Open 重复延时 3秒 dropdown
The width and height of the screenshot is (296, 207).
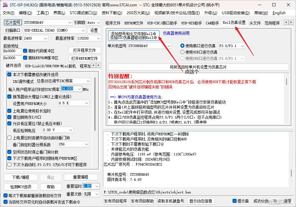[x=91, y=186]
